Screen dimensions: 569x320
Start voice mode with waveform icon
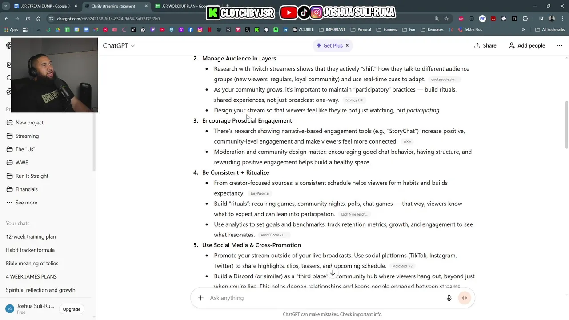tap(464, 298)
